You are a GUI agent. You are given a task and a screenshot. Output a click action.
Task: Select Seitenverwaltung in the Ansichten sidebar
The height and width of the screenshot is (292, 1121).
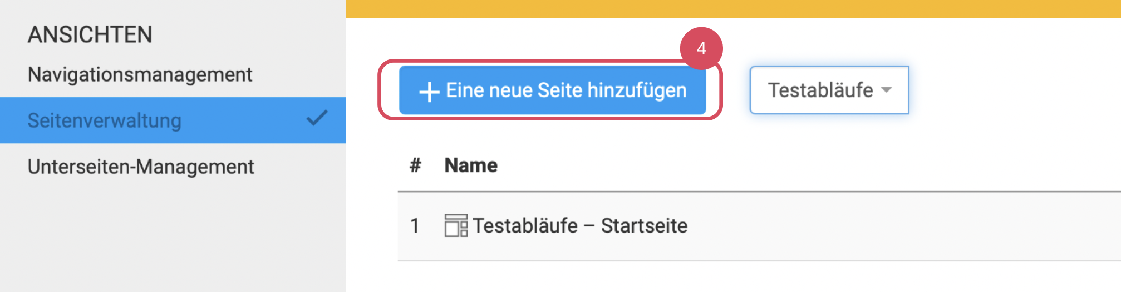[105, 120]
